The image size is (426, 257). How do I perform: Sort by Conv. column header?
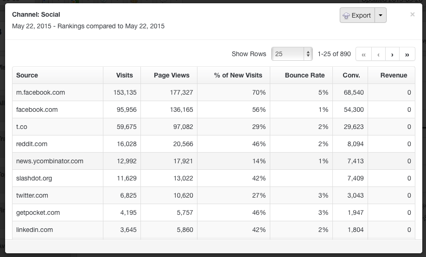click(x=351, y=75)
